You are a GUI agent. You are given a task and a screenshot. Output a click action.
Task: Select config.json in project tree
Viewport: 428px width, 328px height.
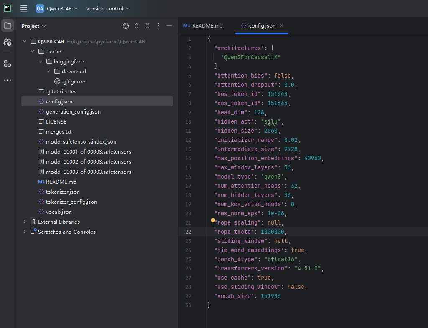(97, 101)
